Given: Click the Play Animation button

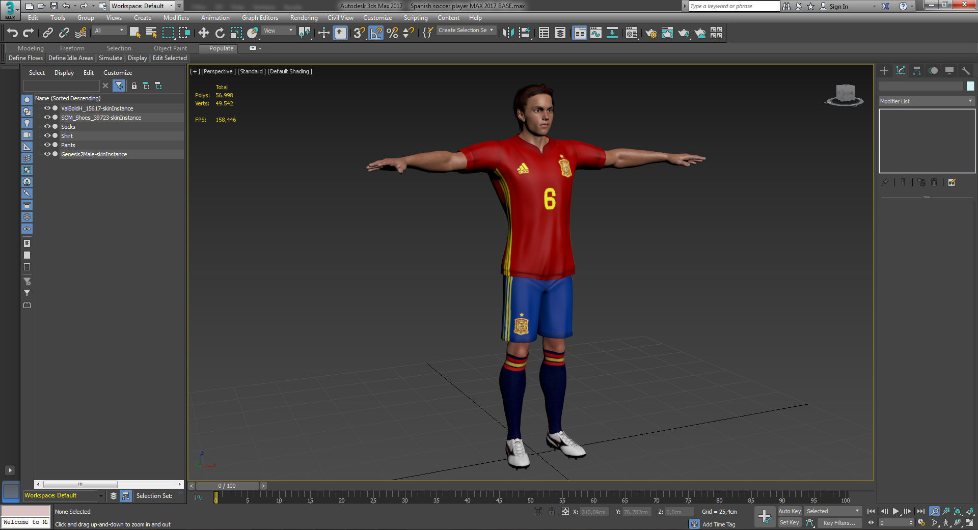Looking at the screenshot, I should pos(895,511).
